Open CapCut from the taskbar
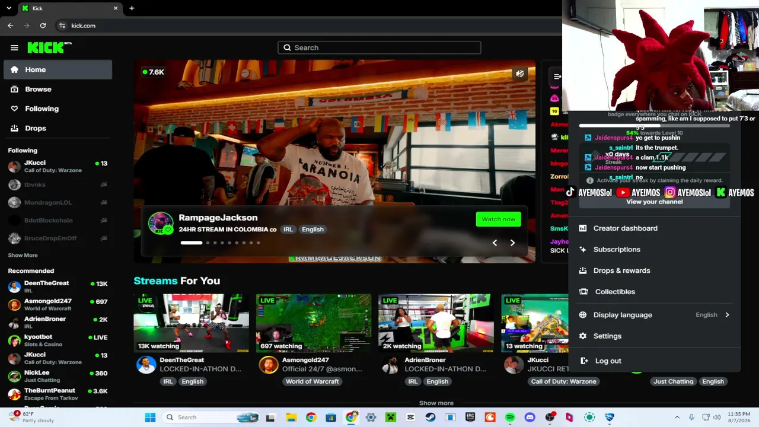The height and width of the screenshot is (427, 759). (x=410, y=418)
